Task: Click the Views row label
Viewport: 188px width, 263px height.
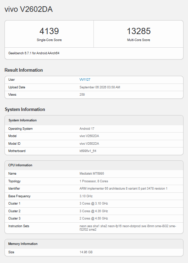Action: 12,95
